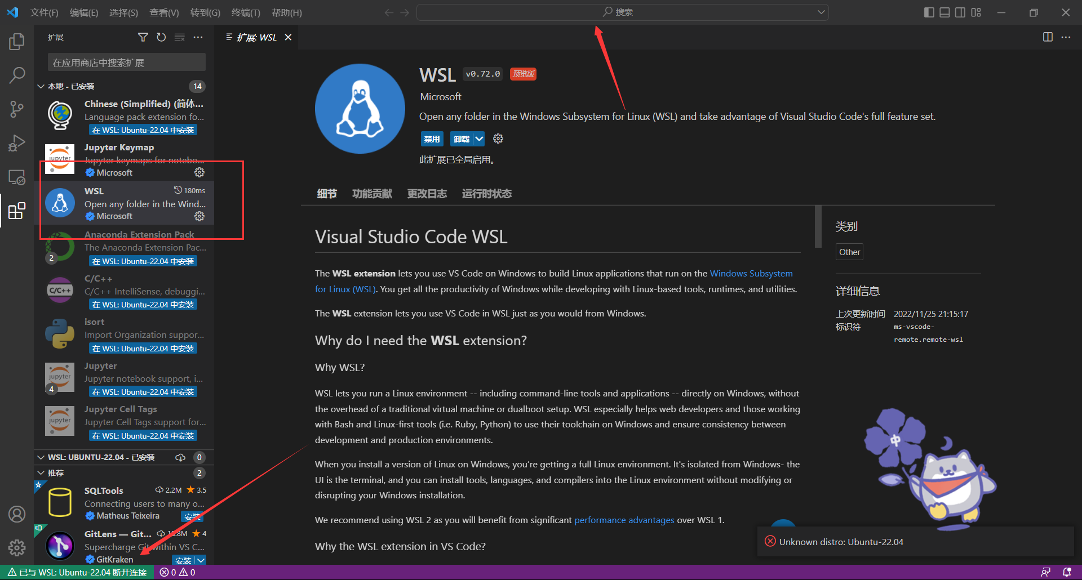Install isort extension in WSL Ubuntu-22.04
Image resolution: width=1082 pixels, height=580 pixels.
click(x=143, y=349)
